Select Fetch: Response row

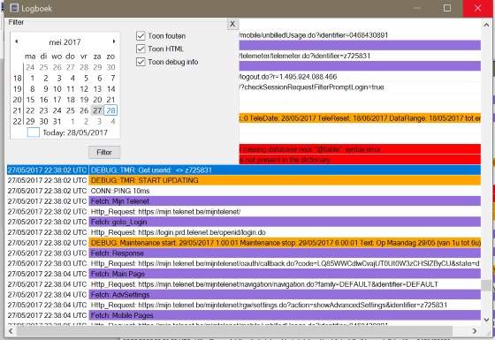pyautogui.click(x=244, y=253)
